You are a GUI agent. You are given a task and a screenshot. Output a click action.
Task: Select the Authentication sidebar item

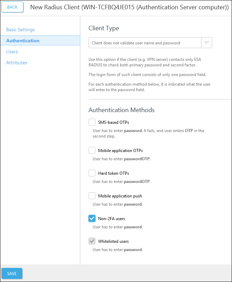pyautogui.click(x=23, y=41)
